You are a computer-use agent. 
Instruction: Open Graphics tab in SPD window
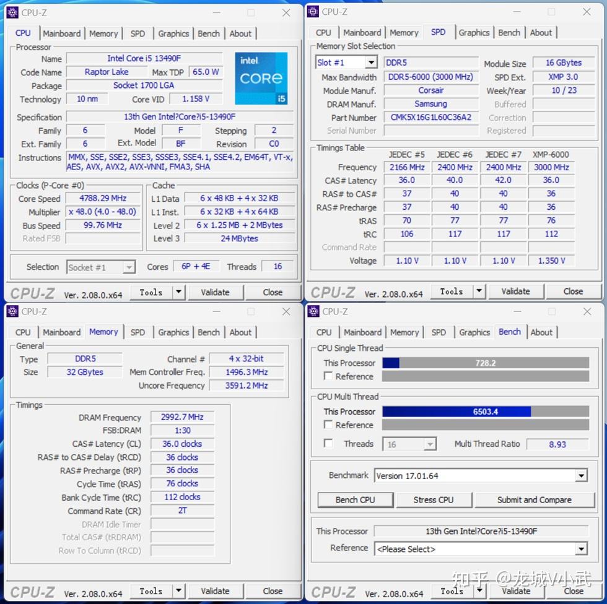tap(474, 33)
